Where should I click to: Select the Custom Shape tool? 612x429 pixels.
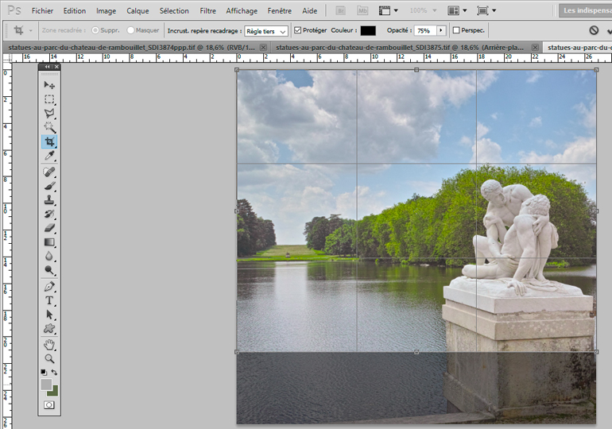tap(49, 328)
